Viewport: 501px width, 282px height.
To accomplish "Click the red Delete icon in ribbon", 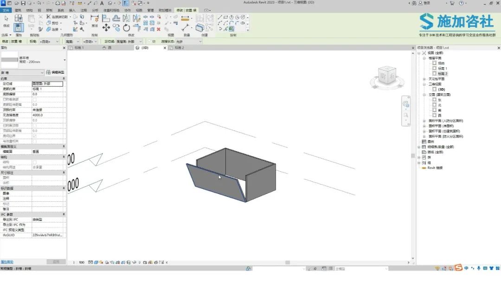I will coord(159,29).
